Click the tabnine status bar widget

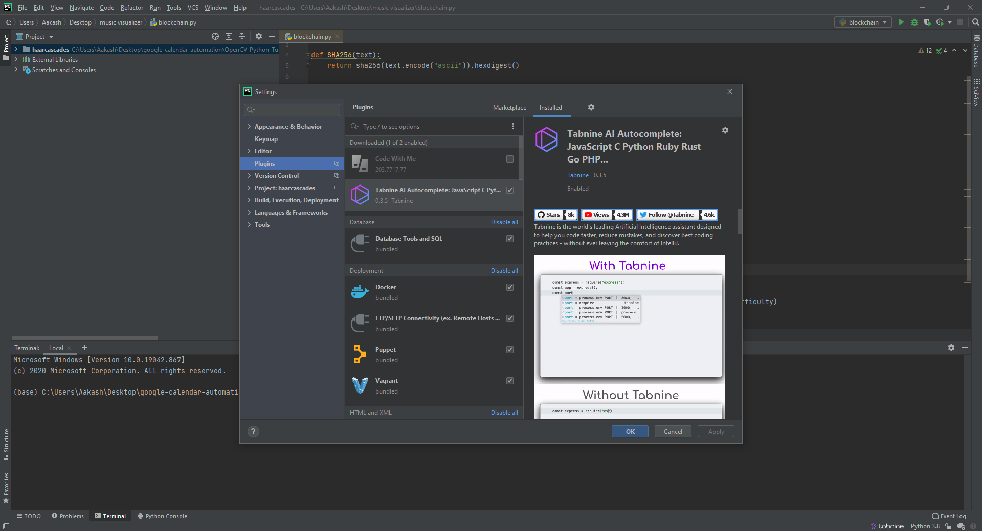[887, 526]
